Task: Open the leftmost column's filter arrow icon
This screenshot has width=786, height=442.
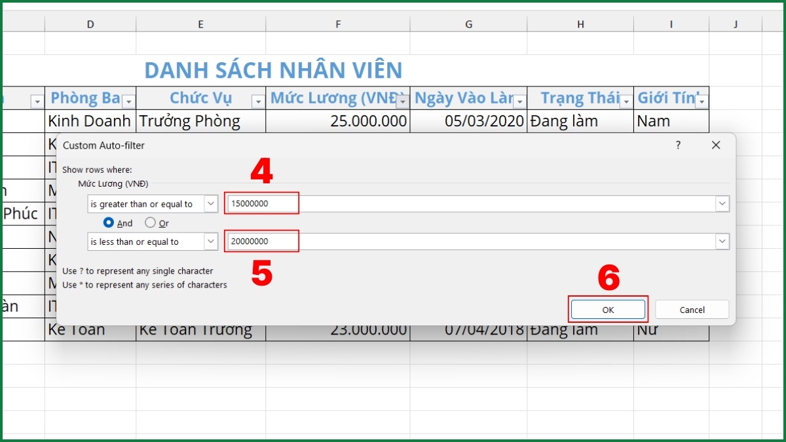Action: pyautogui.click(x=36, y=100)
